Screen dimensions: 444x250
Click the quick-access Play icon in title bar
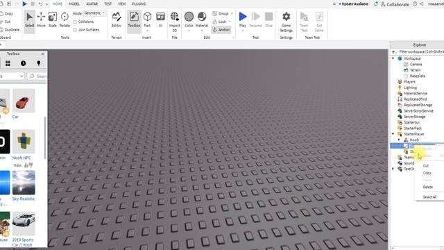point(25,3)
